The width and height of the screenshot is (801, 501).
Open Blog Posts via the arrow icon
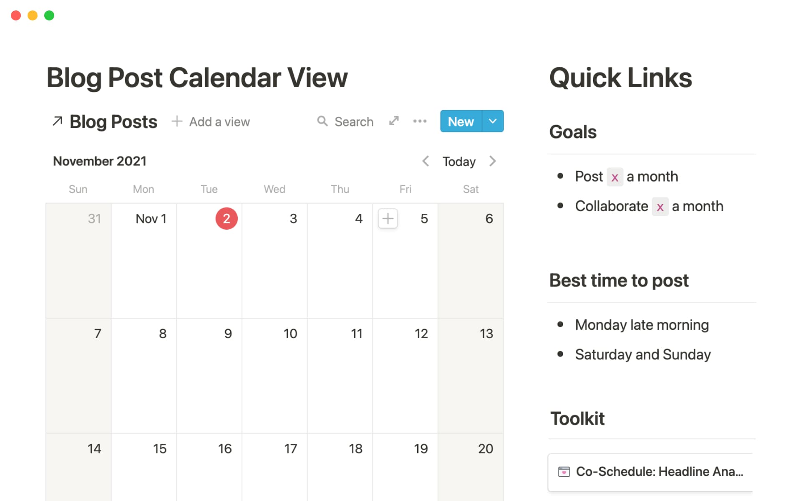point(57,121)
